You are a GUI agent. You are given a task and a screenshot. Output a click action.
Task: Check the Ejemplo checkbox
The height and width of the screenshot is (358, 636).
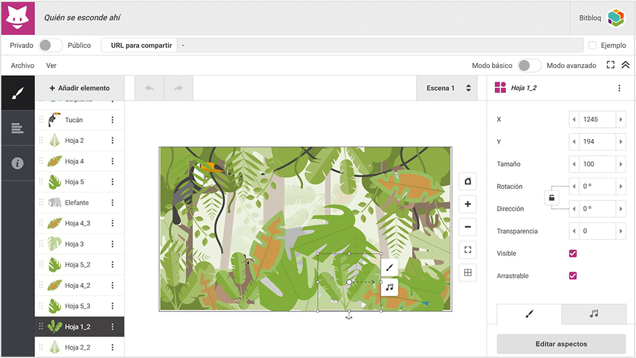[592, 45]
